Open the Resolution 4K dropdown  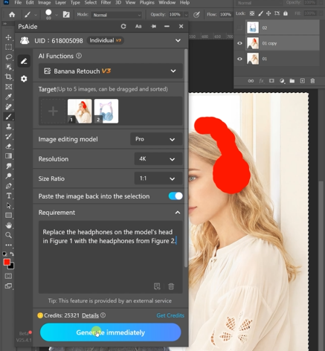[x=158, y=159]
